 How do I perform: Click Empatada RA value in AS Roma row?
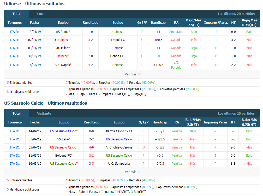[x=176, y=32]
